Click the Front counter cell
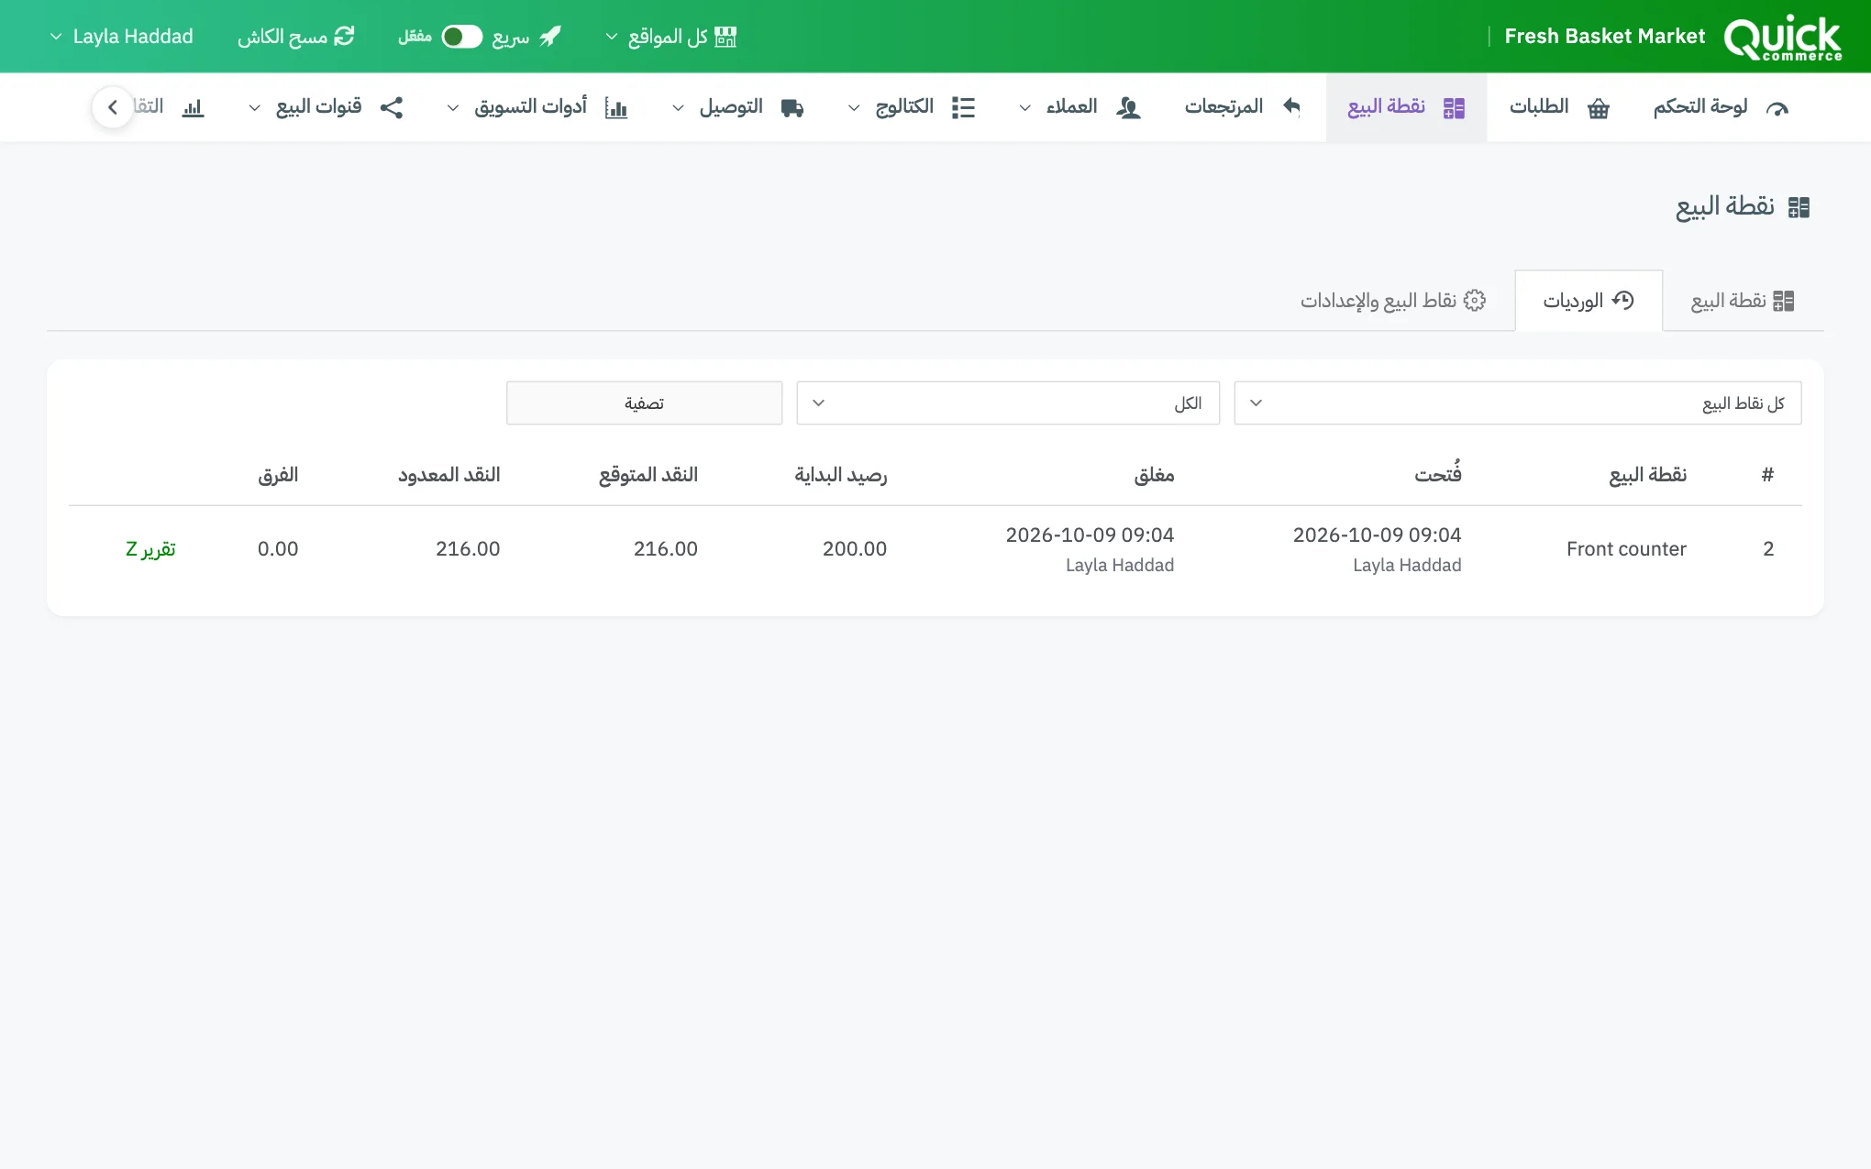This screenshot has width=1871, height=1169. tap(1626, 549)
